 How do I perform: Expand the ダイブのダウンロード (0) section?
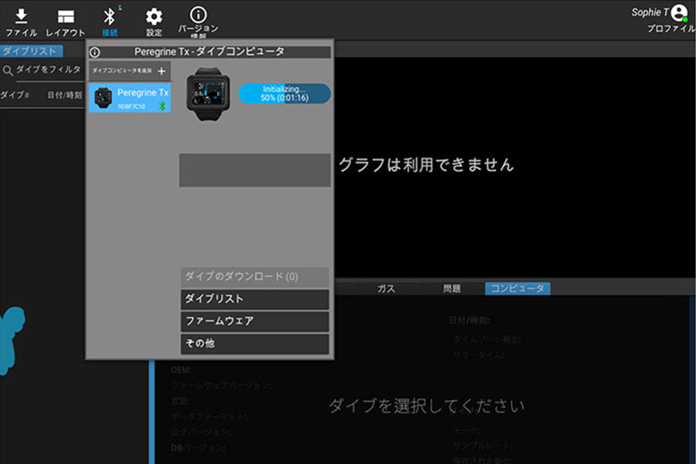(254, 277)
